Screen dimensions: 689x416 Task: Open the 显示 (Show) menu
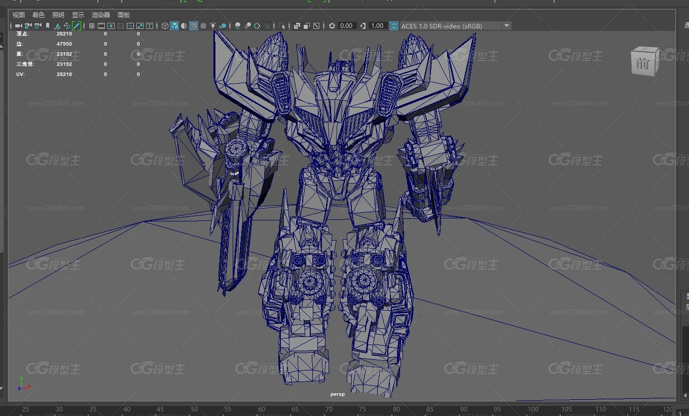coord(78,15)
